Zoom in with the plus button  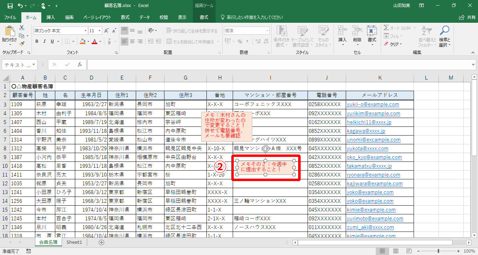pyautogui.click(x=458, y=251)
